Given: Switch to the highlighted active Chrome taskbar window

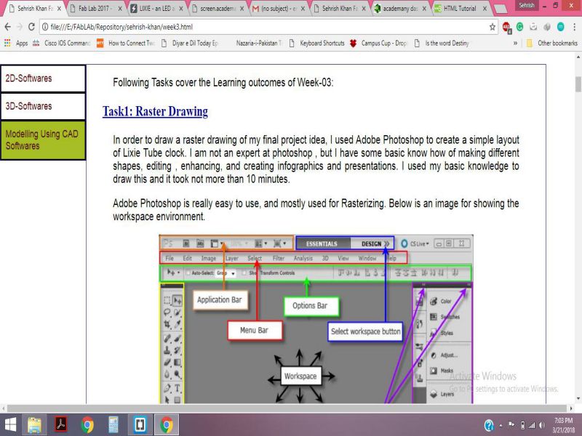Looking at the screenshot, I should point(167,424).
